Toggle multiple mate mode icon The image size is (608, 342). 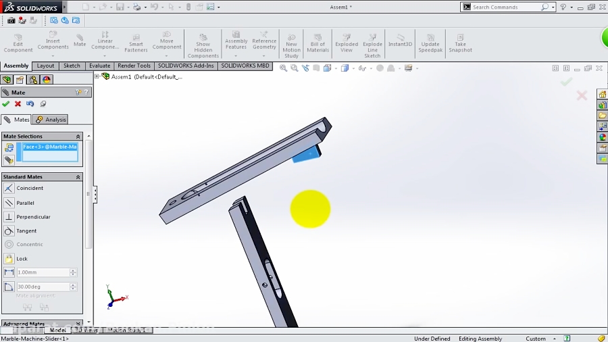point(9,160)
